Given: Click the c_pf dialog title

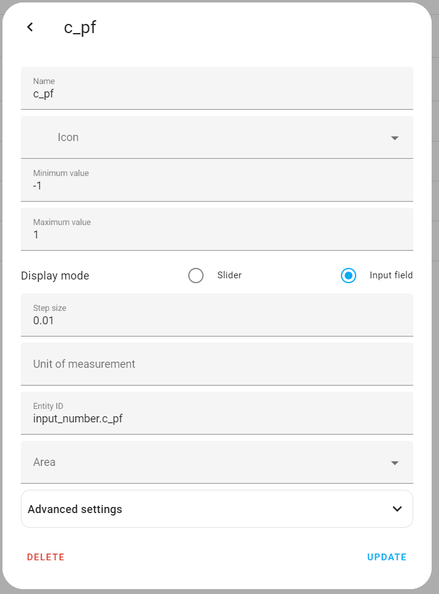Looking at the screenshot, I should (80, 28).
